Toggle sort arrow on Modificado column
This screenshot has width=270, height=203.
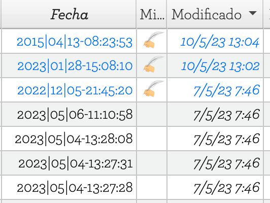[253, 13]
